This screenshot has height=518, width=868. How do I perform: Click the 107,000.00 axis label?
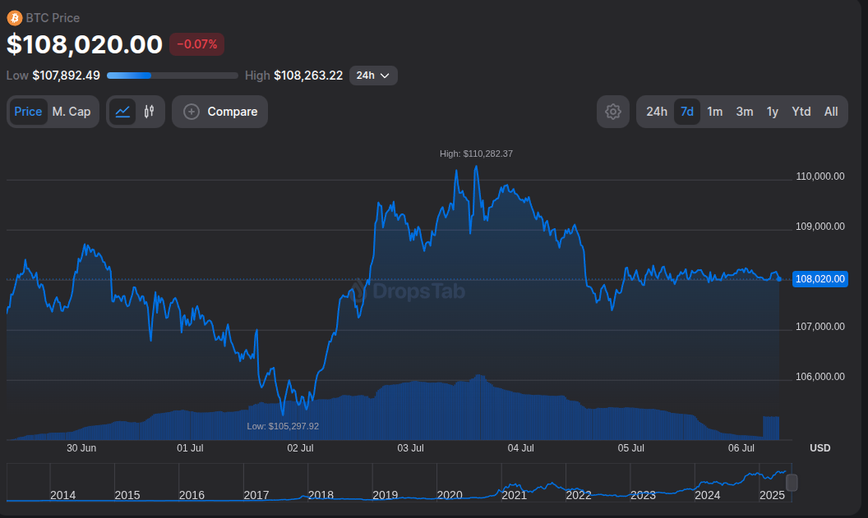[x=820, y=327]
